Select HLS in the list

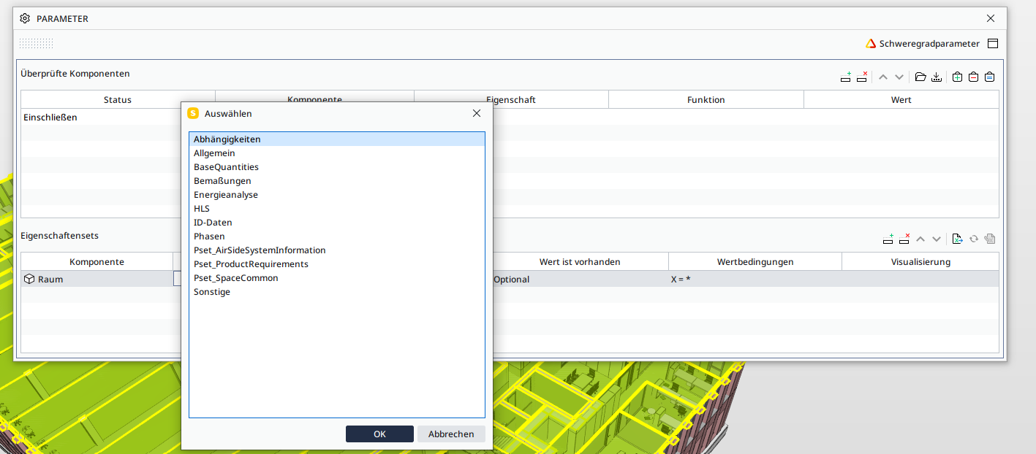click(337, 209)
